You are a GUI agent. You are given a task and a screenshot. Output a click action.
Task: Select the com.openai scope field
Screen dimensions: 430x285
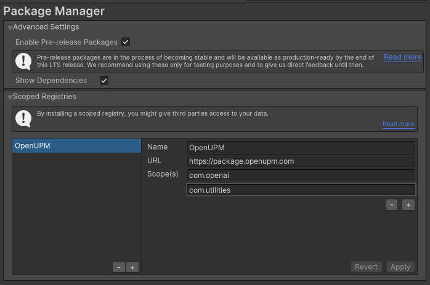click(x=301, y=175)
